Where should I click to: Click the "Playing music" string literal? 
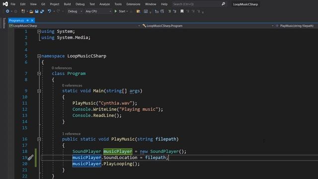139,109
